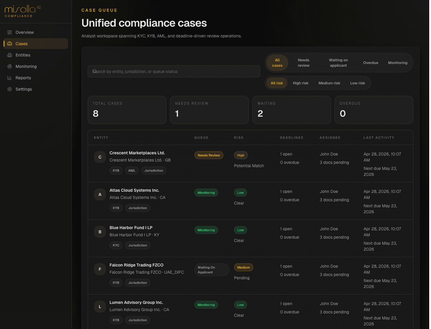Viewport: 431px width, 329px height.
Task: Click the Monitoring badge on Atlas Cloud Systems
Action: 206,193
